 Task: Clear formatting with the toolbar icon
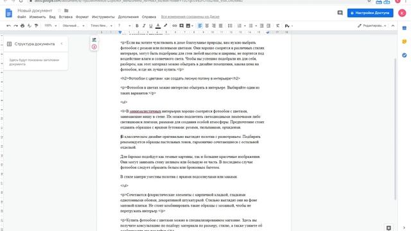coord(277,26)
